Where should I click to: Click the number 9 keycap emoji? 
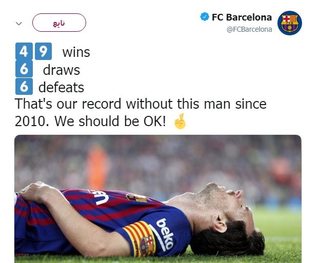43,51
